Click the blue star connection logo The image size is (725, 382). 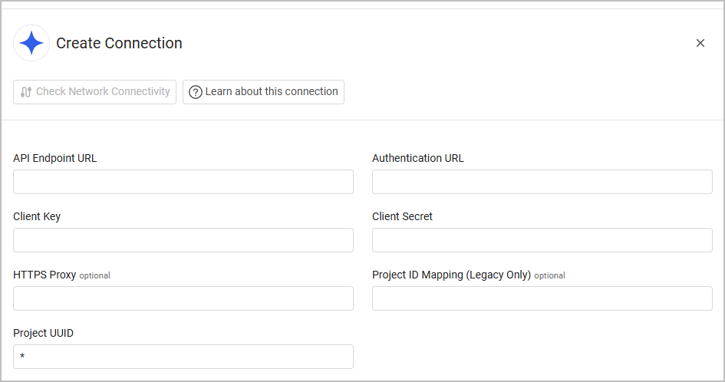coord(31,43)
